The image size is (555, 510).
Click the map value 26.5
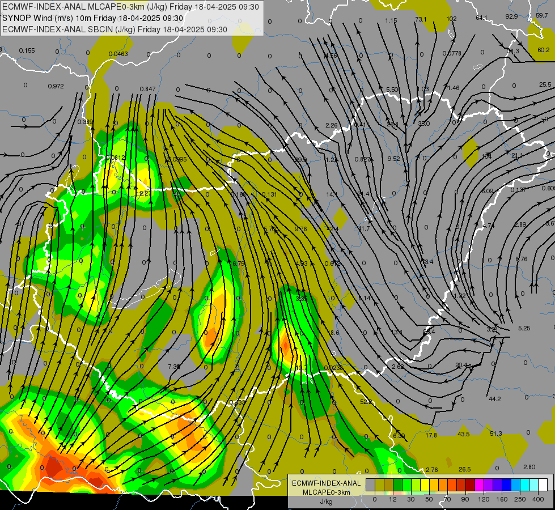pyautogui.click(x=465, y=469)
